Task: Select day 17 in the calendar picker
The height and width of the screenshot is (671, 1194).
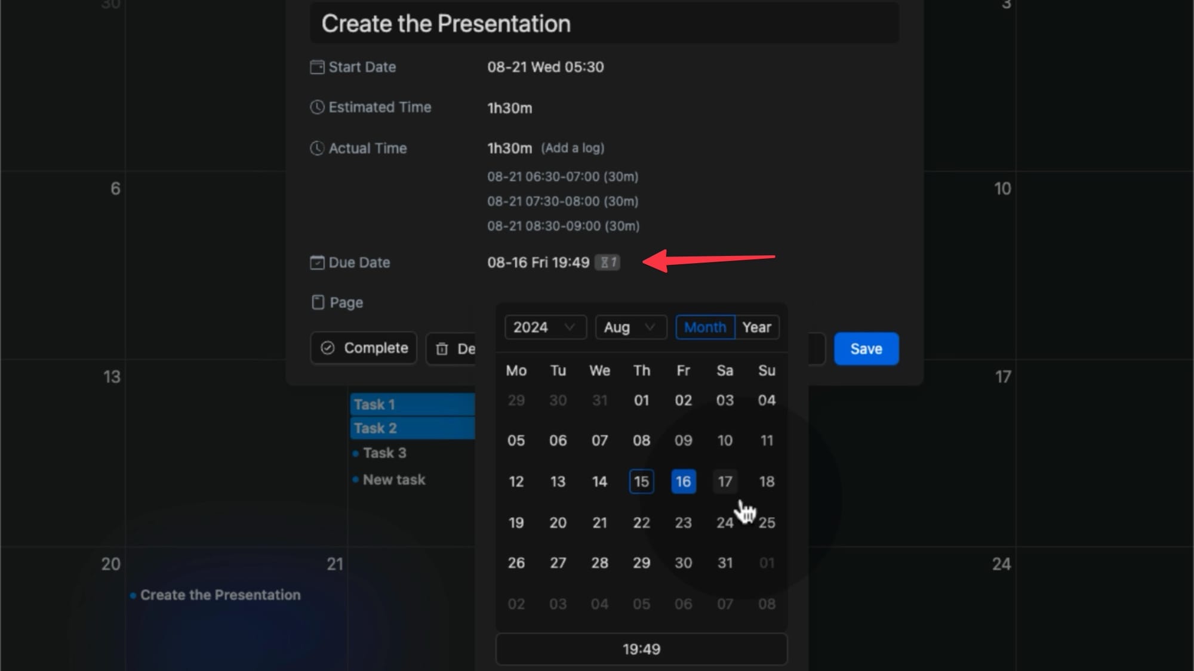Action: [725, 482]
